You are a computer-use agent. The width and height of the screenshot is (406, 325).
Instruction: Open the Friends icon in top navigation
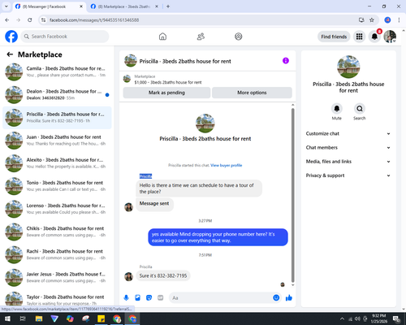[201, 37]
